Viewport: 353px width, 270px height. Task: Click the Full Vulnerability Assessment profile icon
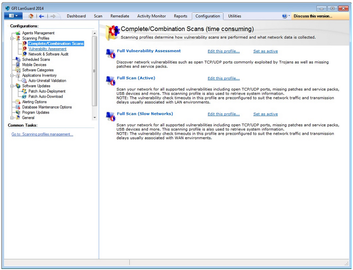[111, 54]
